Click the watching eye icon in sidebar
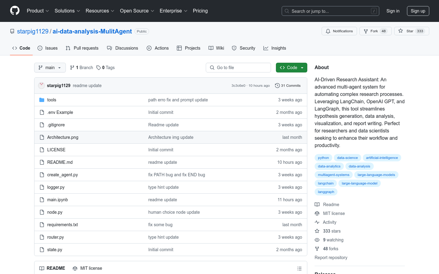Image resolution: width=439 pixels, height=274 pixels. pos(317,240)
